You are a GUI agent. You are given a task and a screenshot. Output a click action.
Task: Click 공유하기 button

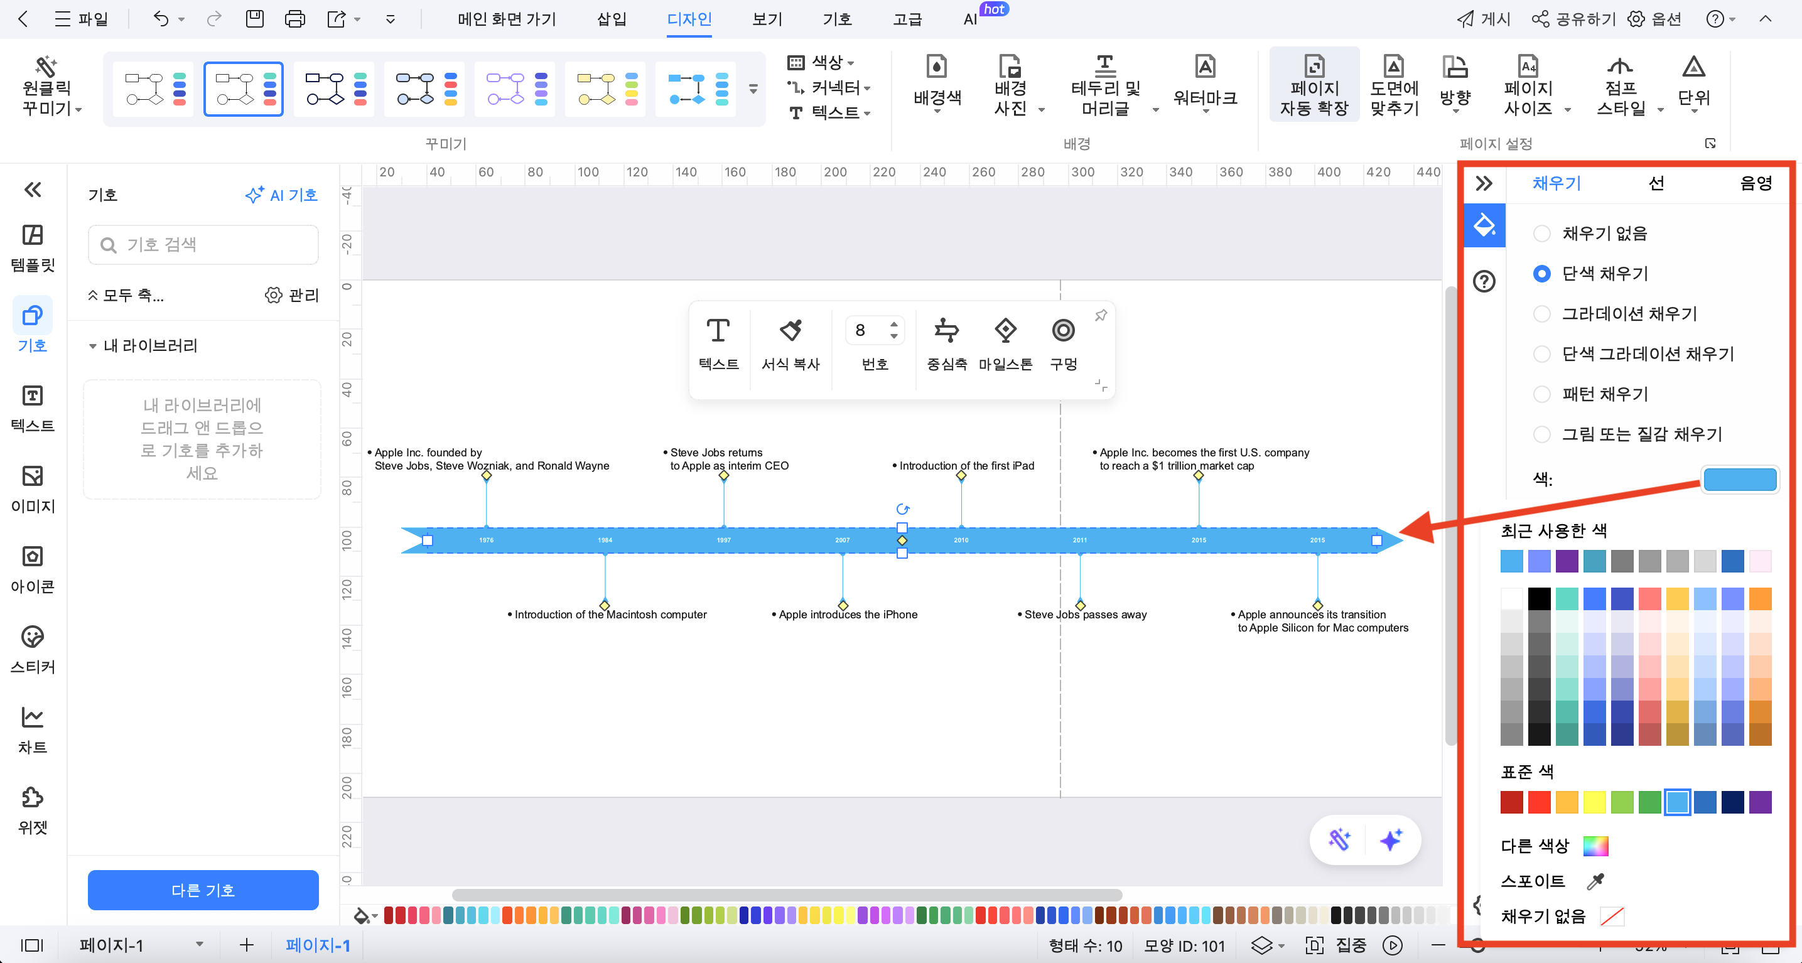point(1574,19)
